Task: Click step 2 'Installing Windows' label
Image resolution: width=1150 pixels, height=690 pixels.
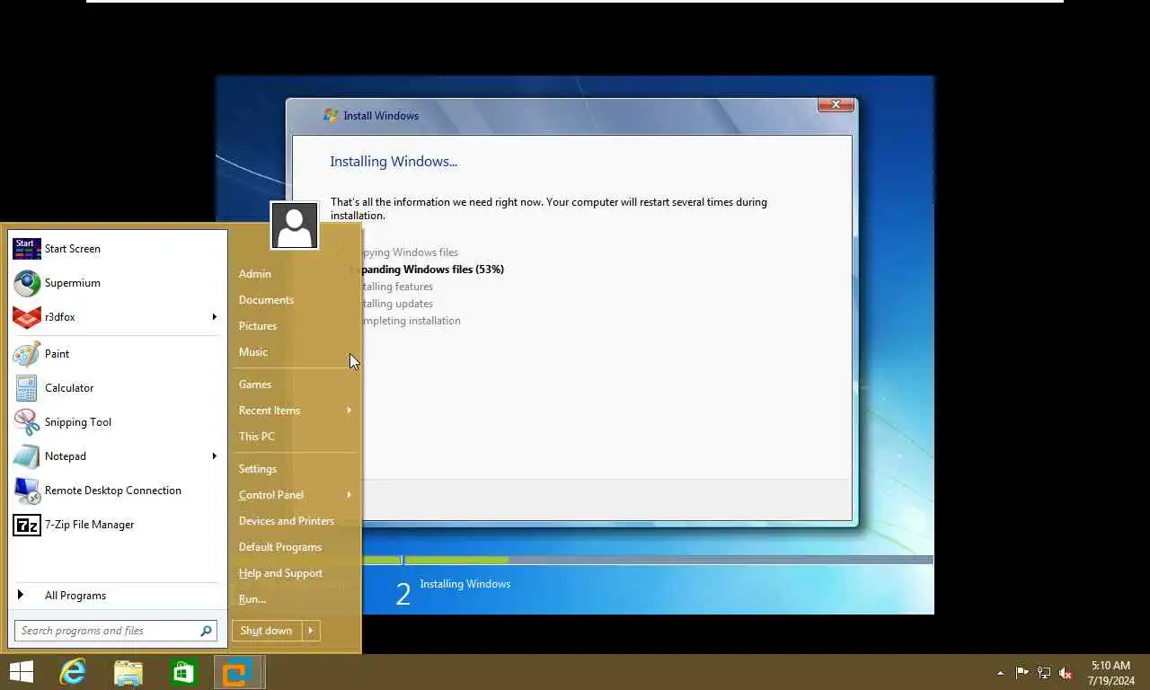Action: point(465,584)
